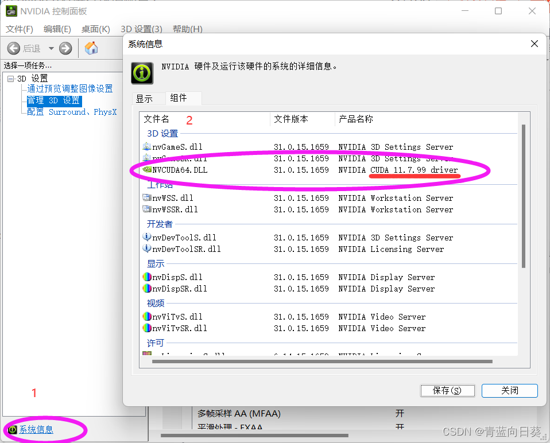Click the nvDispS.dll file icon
The image size is (550, 443).
click(147, 277)
